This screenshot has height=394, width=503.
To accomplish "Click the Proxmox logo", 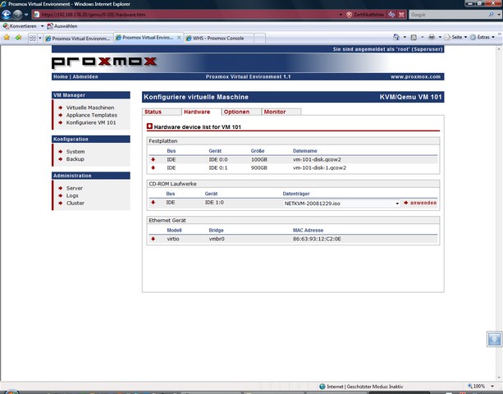I will tap(104, 62).
